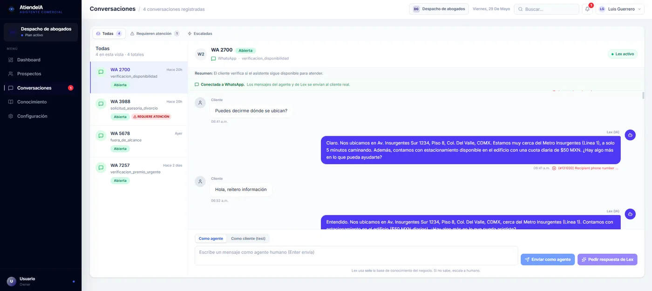Open the WA 2700 conversation
652x291 pixels.
(139, 77)
